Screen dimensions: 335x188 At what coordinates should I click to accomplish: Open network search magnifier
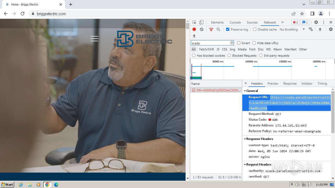[x=218, y=30]
